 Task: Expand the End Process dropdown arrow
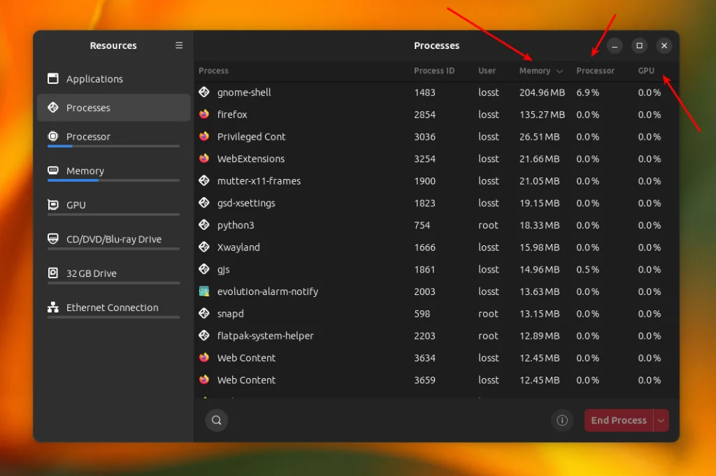[x=661, y=420]
